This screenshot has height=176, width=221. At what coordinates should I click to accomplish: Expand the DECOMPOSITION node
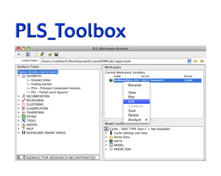(x=19, y=96)
